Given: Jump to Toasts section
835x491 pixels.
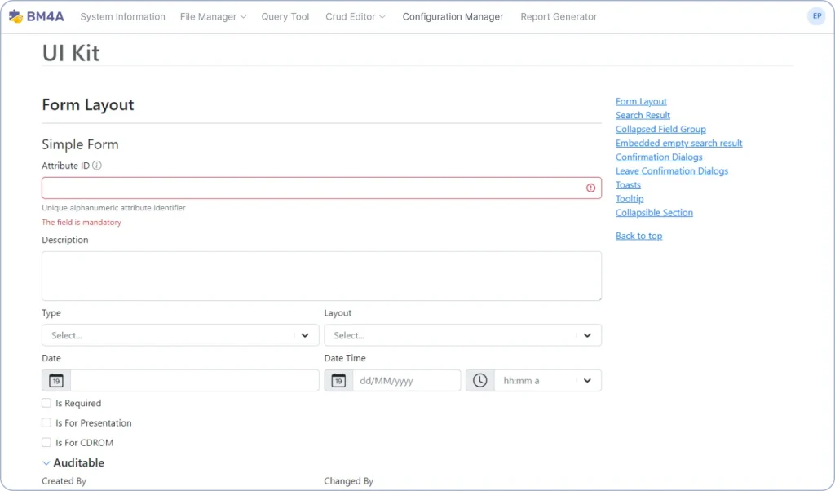Looking at the screenshot, I should 629,184.
